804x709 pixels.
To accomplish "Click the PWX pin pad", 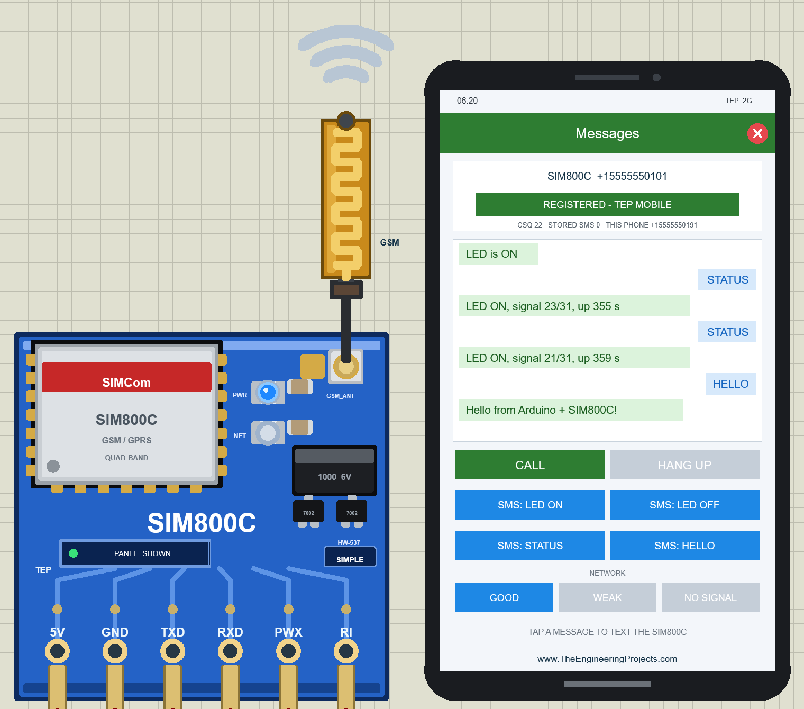I will pyautogui.click(x=288, y=651).
